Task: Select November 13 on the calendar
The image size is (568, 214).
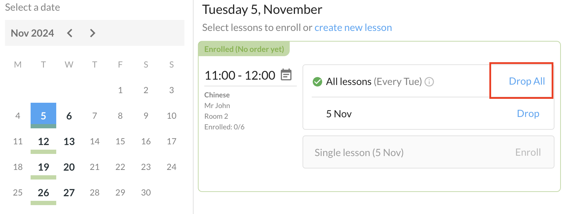Action: (x=69, y=141)
